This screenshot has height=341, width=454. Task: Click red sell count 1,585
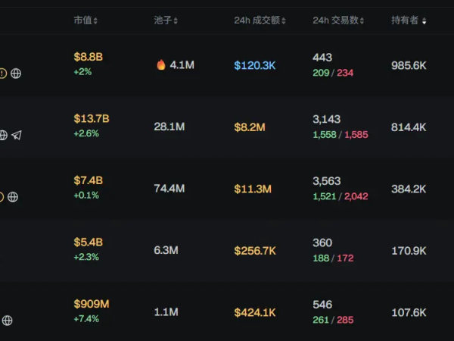tap(356, 135)
